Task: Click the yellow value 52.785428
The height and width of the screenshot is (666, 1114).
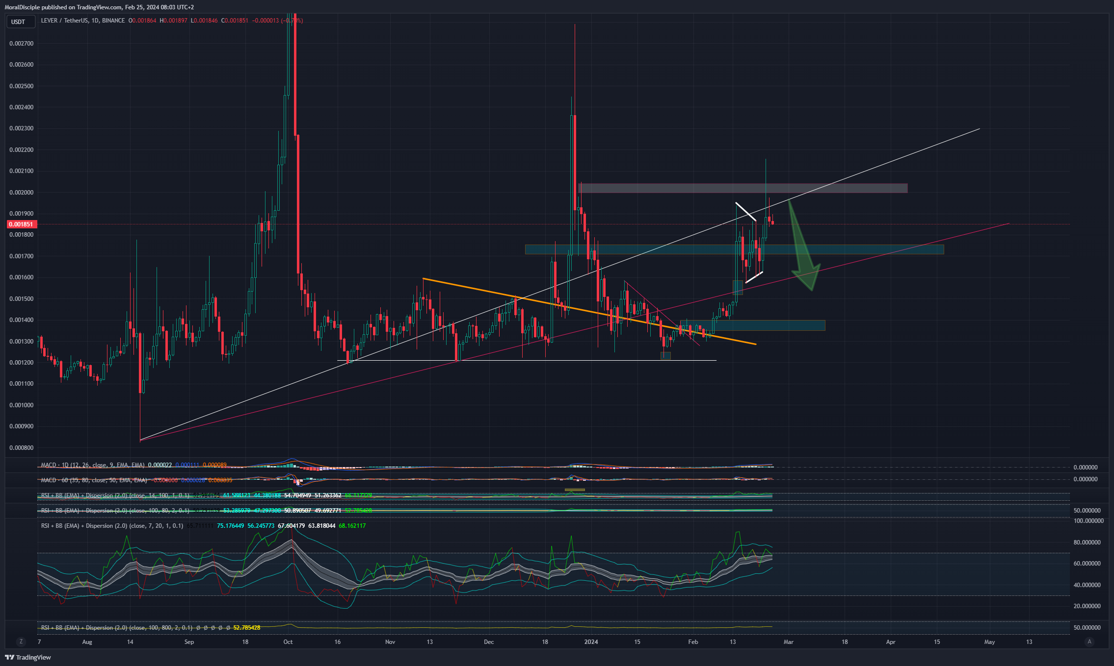Action: click(247, 628)
